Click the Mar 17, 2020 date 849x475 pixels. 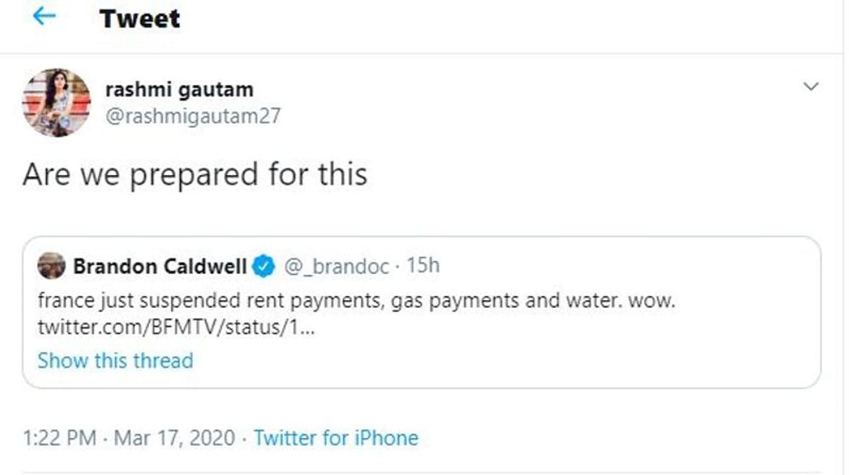(174, 438)
